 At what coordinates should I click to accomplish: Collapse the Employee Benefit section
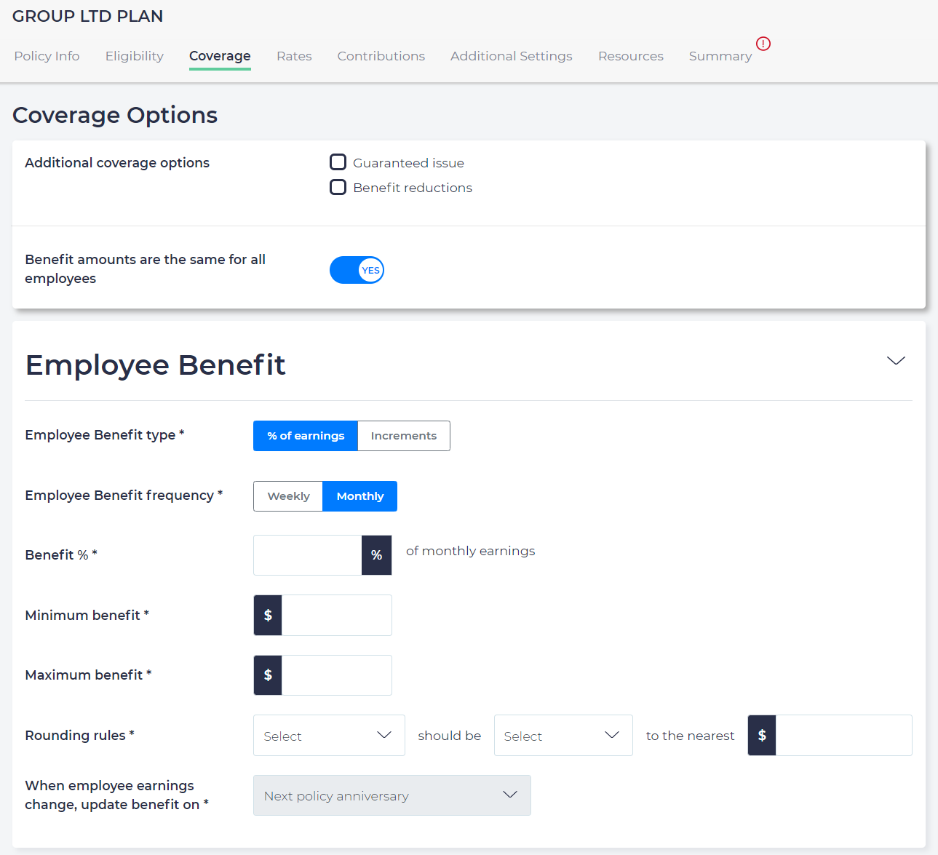[x=896, y=361]
